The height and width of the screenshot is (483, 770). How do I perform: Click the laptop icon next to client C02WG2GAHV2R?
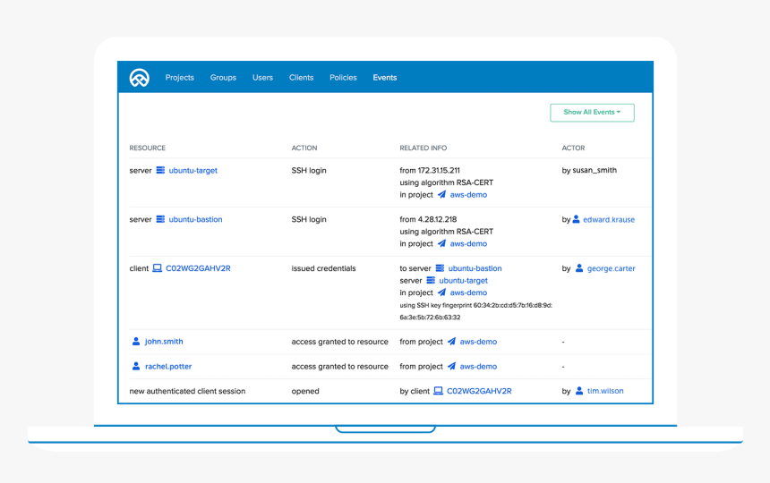(158, 268)
